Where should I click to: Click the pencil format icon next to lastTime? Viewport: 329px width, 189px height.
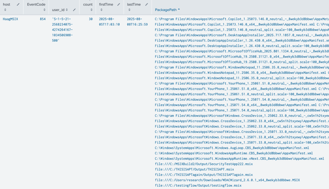pos(147,5)
